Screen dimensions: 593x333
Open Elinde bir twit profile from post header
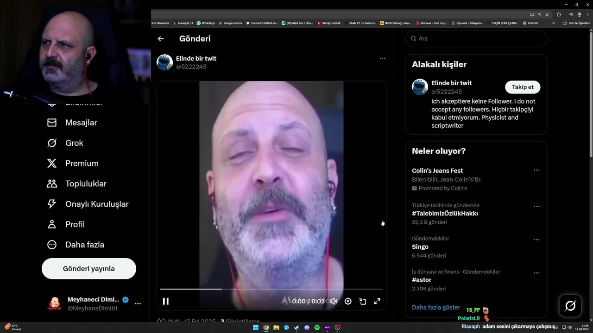pos(196,59)
